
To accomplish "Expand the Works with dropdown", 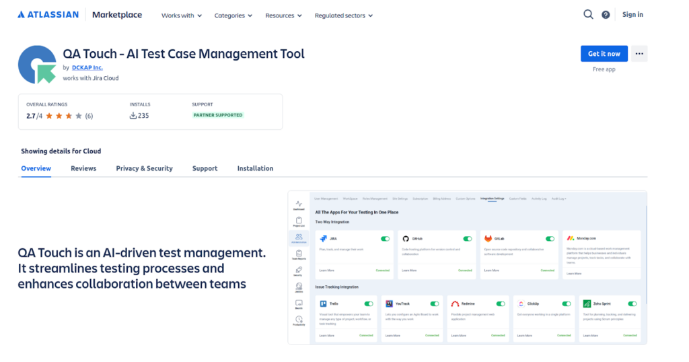I will [x=181, y=15].
